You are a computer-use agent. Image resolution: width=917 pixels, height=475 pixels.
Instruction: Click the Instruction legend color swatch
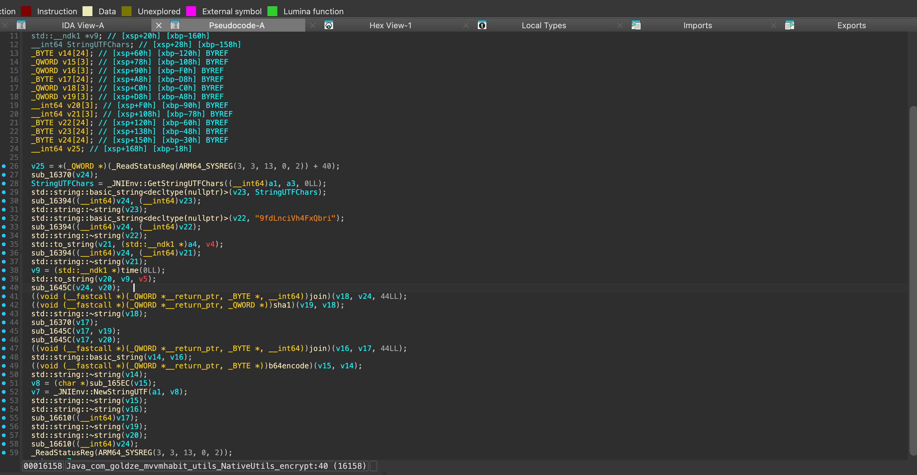point(26,11)
